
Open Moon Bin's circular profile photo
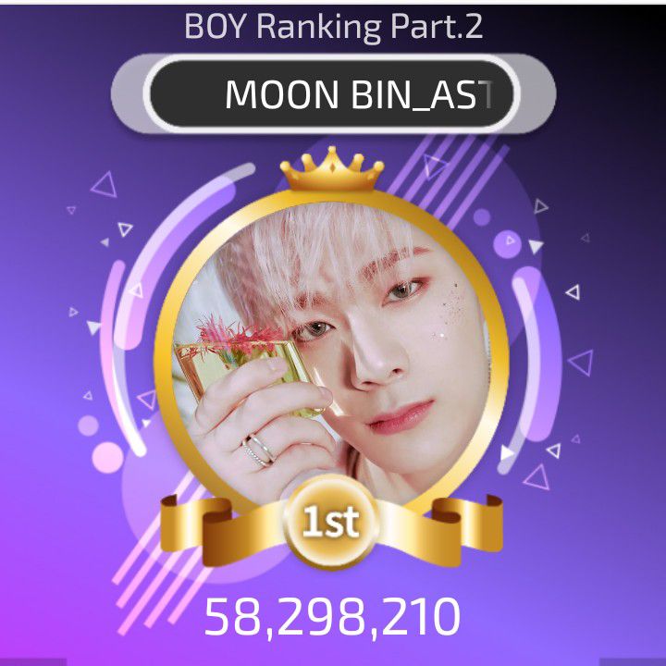pos(331,352)
